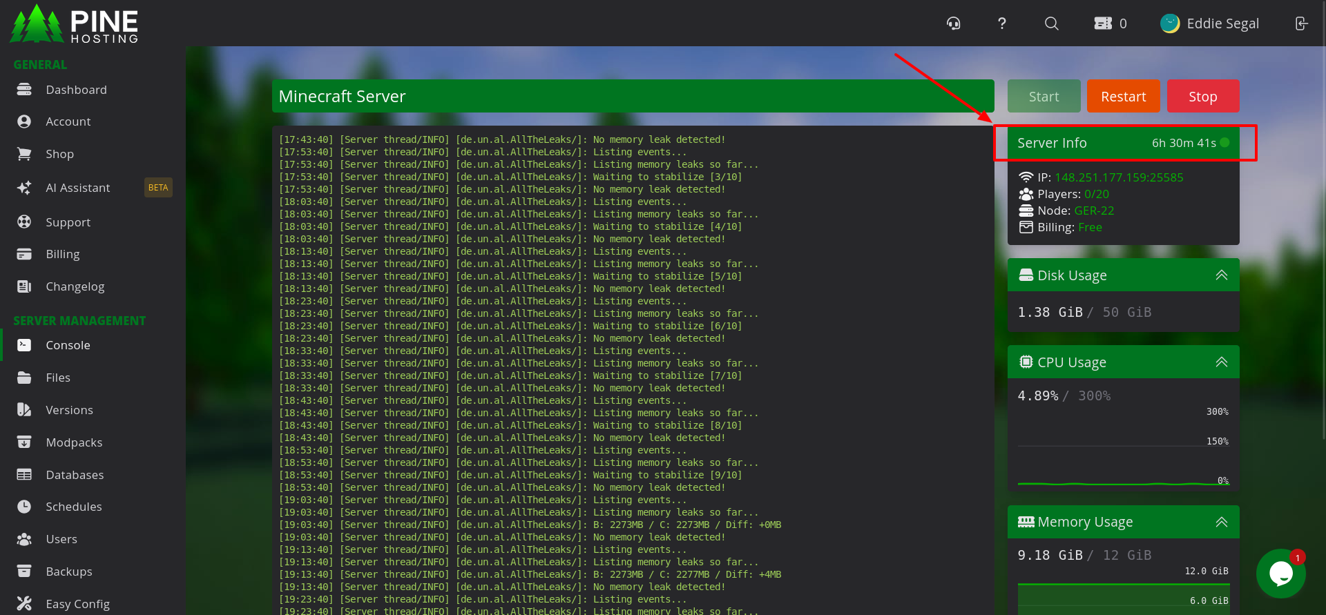Click the Billing card icon
This screenshot has width=1326, height=615.
click(24, 254)
